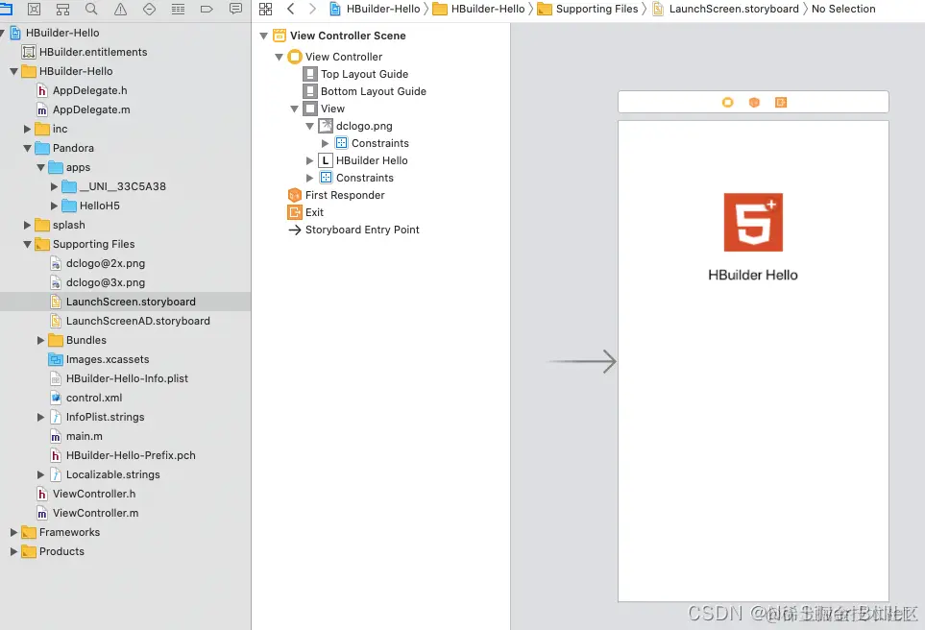The image size is (925, 630).
Task: Open the source control navigator icon
Action: point(35,9)
